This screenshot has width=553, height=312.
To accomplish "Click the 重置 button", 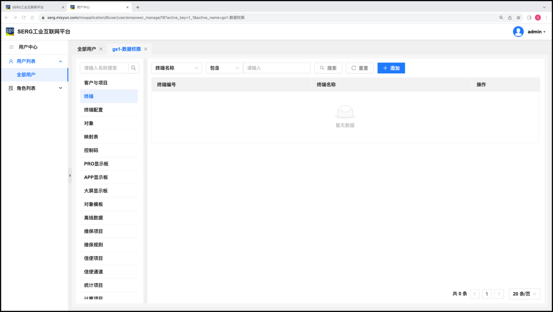I will click(360, 68).
